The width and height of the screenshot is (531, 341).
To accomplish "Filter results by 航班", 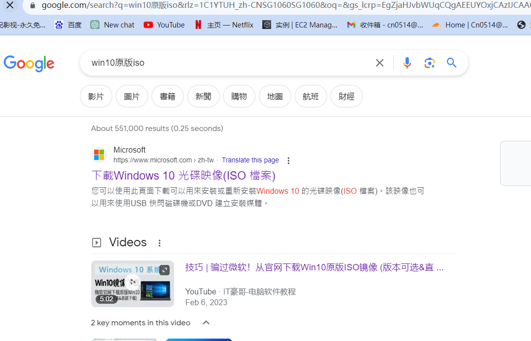I will click(x=310, y=96).
